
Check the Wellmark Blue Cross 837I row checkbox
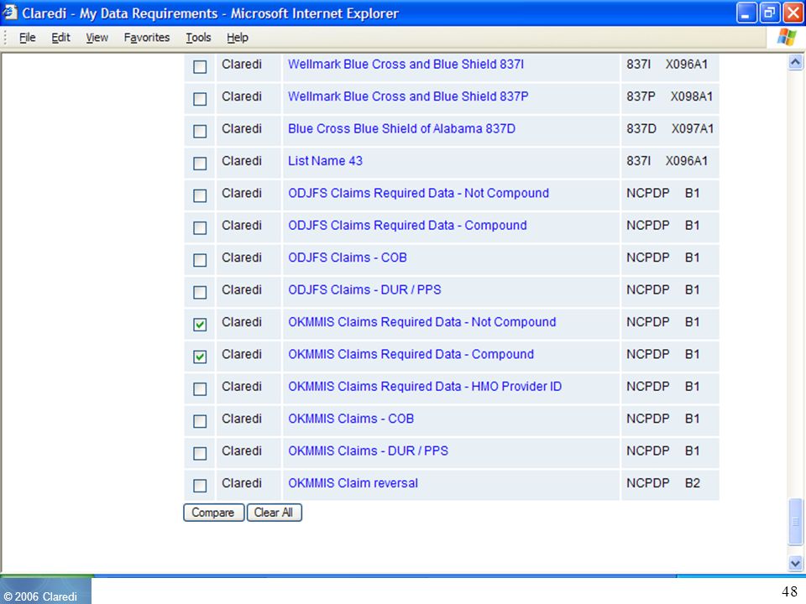(x=200, y=67)
